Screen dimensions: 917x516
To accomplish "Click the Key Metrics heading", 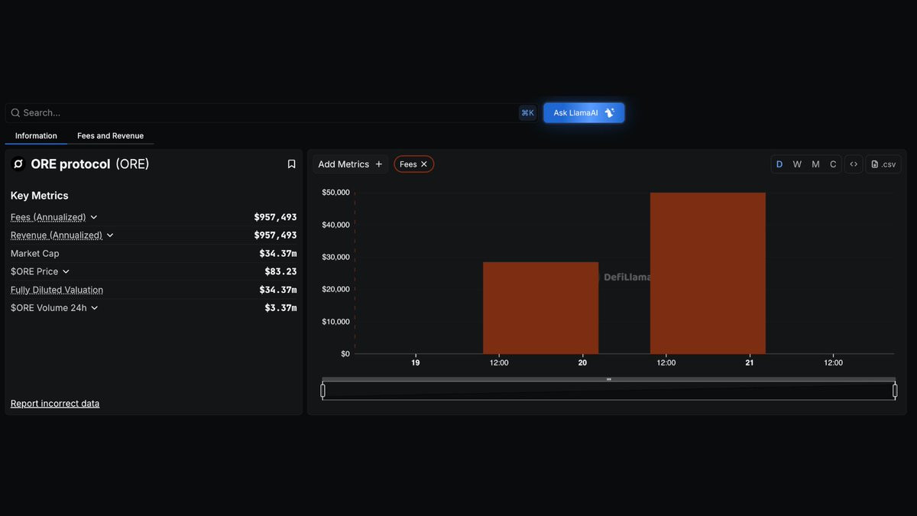I will tap(40, 196).
